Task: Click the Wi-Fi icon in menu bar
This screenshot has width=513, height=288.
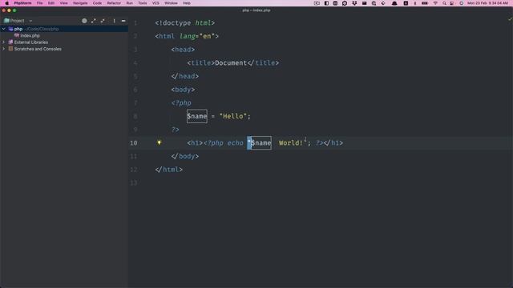Action: click(x=435, y=3)
